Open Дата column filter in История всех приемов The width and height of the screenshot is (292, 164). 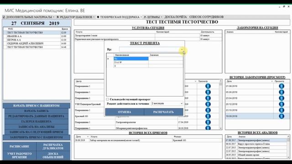88,137
